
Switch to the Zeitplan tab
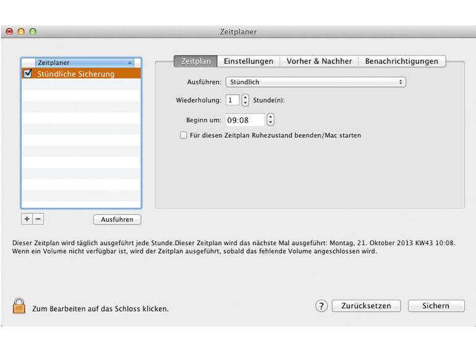click(196, 61)
